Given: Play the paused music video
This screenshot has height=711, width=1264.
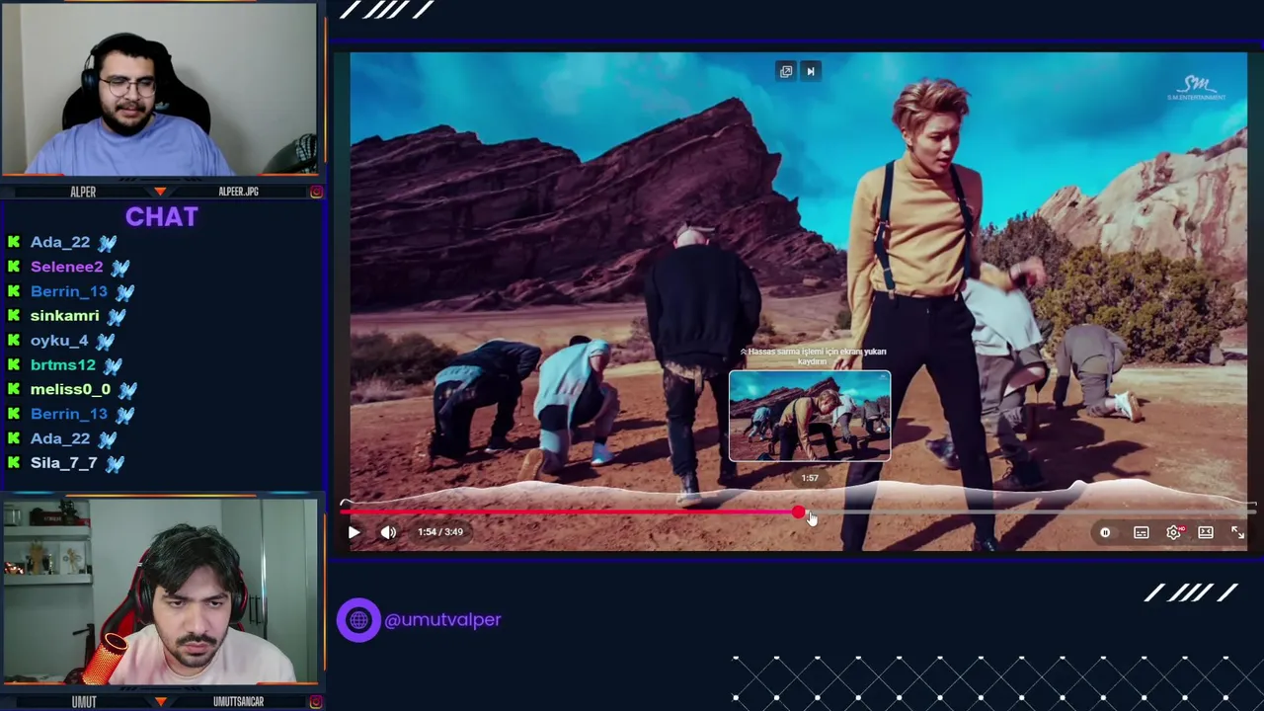Looking at the screenshot, I should click(x=354, y=532).
